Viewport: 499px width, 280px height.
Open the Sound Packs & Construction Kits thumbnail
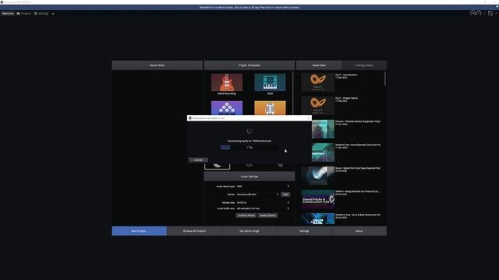coord(317,199)
